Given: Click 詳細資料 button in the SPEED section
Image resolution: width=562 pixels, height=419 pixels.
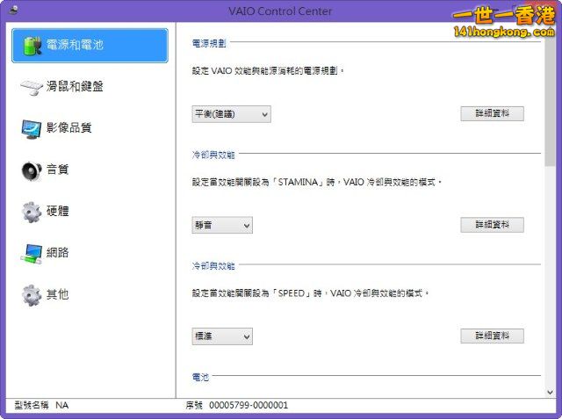Looking at the screenshot, I should coord(492,336).
